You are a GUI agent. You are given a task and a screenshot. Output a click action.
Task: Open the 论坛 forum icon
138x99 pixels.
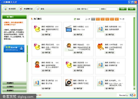click(38, 9)
